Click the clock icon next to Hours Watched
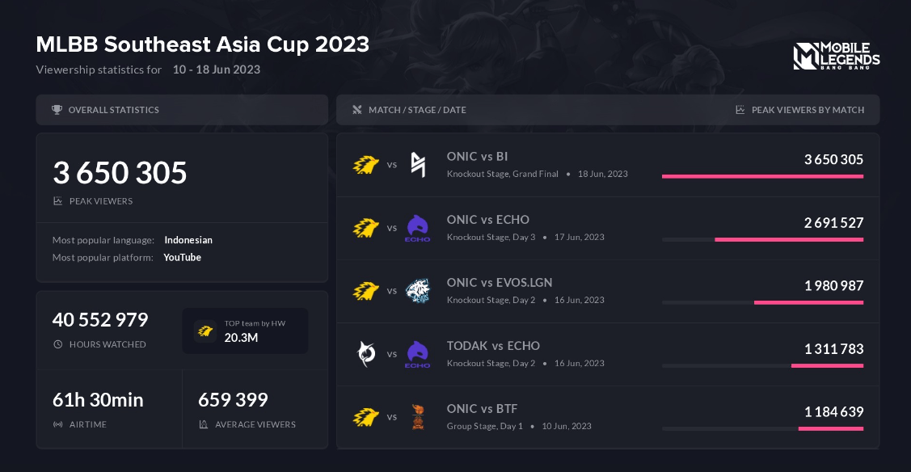This screenshot has height=472, width=911. tap(57, 344)
